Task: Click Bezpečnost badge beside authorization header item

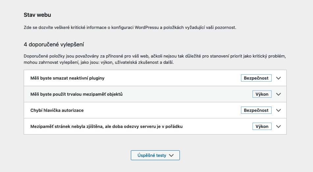Action: coord(256,111)
